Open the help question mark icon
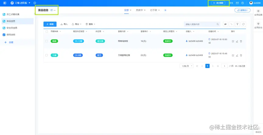This screenshot has height=135, width=263. [x=242, y=3]
